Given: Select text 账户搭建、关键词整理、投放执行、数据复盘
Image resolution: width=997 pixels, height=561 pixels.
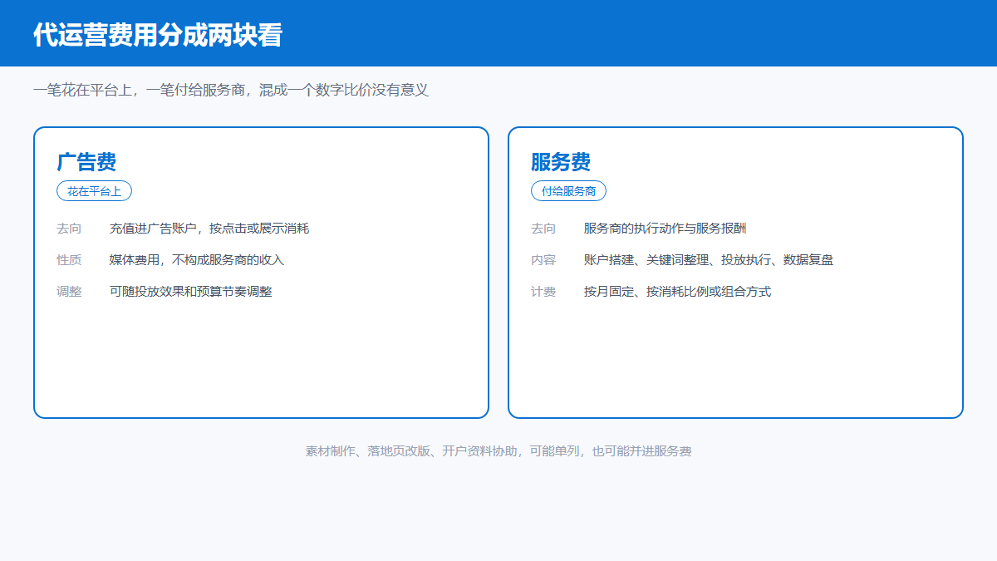Looking at the screenshot, I should pyautogui.click(x=709, y=260).
